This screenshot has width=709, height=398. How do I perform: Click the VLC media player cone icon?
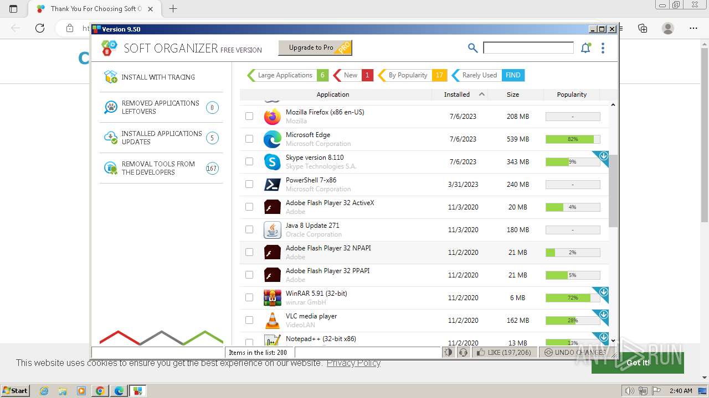pos(272,321)
